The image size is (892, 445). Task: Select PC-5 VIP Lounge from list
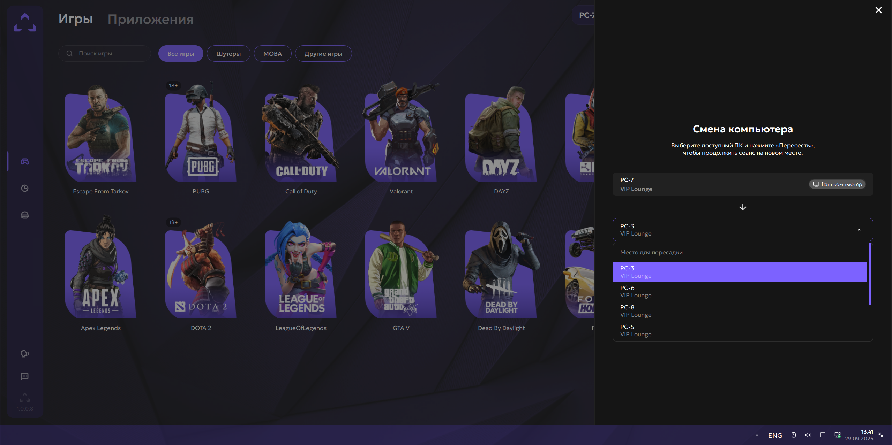pos(740,330)
